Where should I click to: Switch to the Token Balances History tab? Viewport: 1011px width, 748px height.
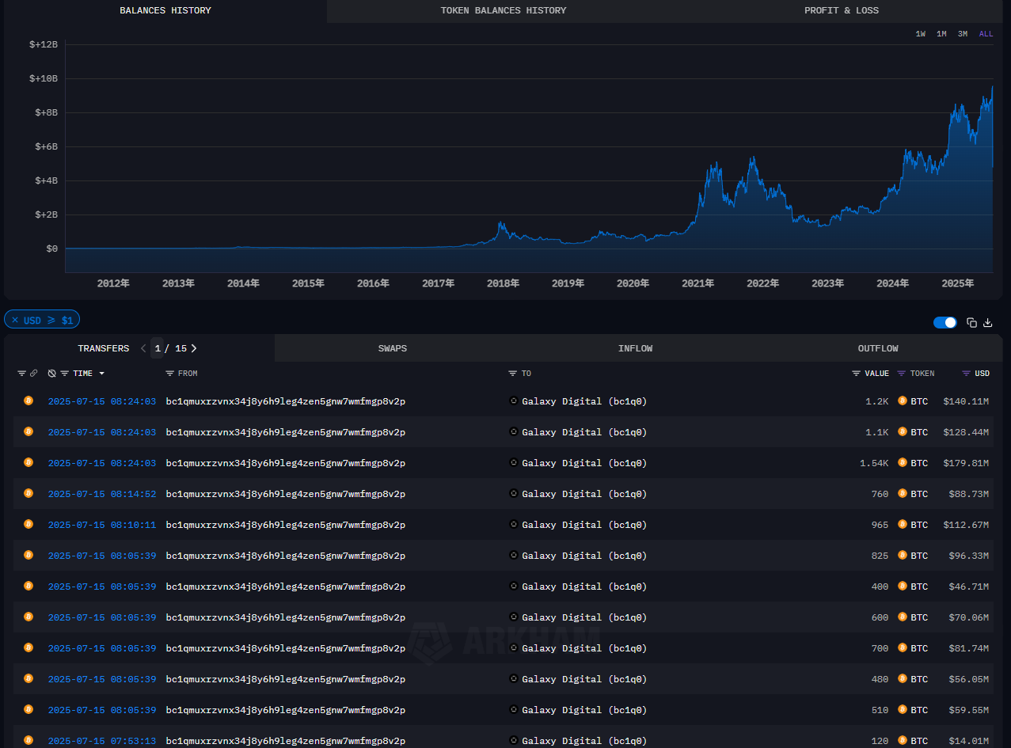pyautogui.click(x=503, y=11)
